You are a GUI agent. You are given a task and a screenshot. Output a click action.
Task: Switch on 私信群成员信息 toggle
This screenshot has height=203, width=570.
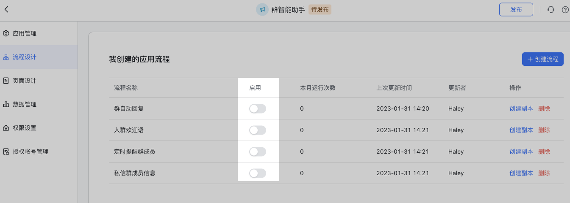point(258,173)
